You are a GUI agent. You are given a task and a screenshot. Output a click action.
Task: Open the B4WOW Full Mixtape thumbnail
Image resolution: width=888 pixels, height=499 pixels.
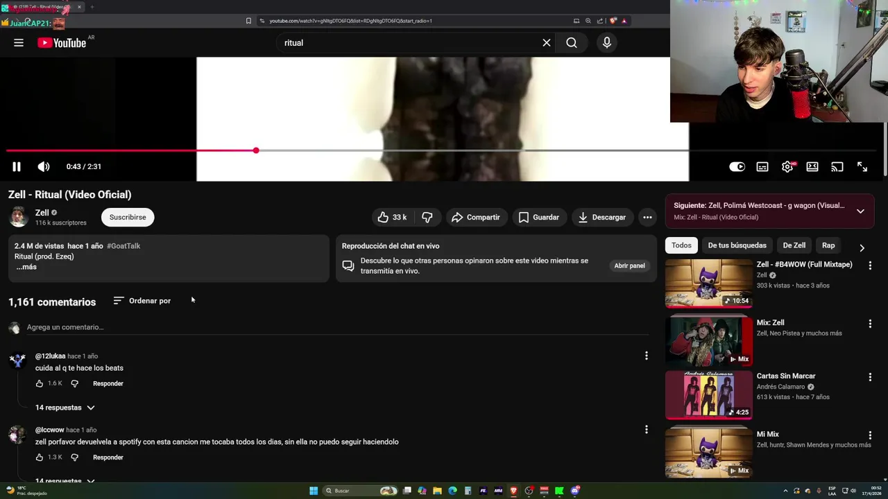click(x=708, y=283)
